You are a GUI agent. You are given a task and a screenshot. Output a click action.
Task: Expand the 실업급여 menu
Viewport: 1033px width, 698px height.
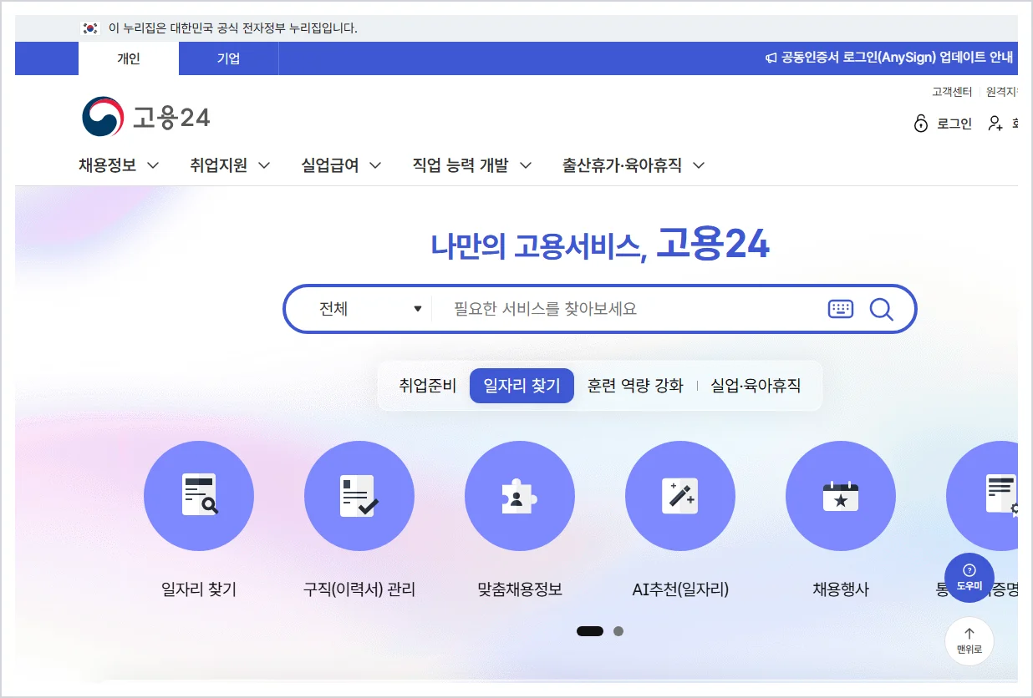point(341,165)
